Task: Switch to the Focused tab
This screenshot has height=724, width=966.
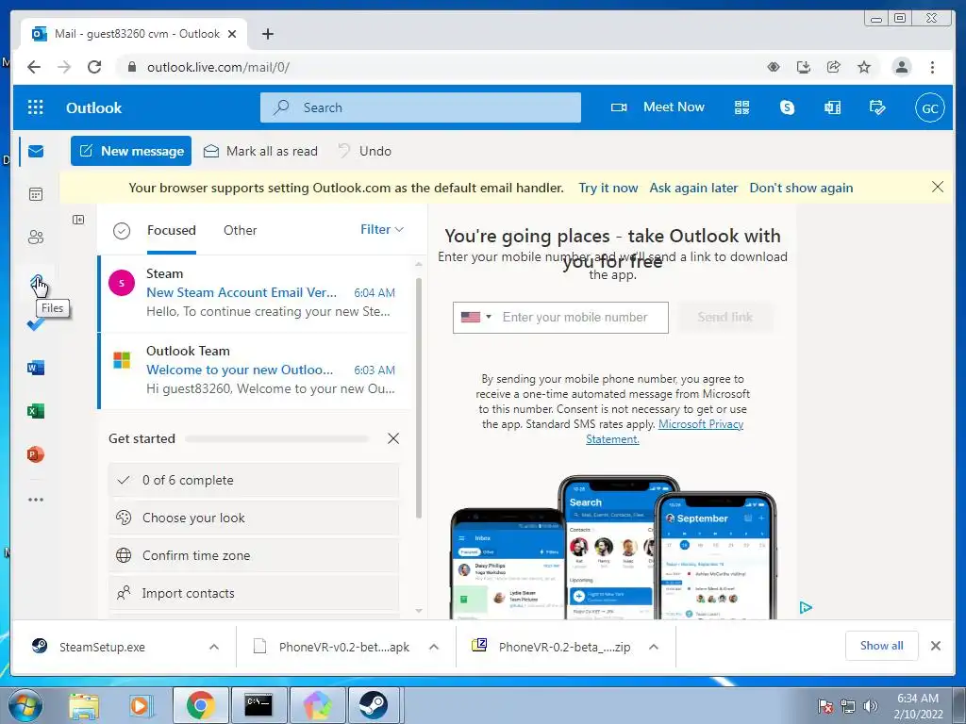Action: (172, 231)
